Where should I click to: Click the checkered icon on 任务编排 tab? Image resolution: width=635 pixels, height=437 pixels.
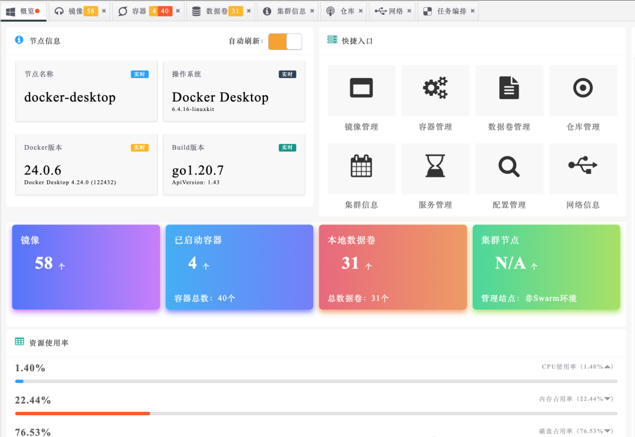(x=427, y=11)
